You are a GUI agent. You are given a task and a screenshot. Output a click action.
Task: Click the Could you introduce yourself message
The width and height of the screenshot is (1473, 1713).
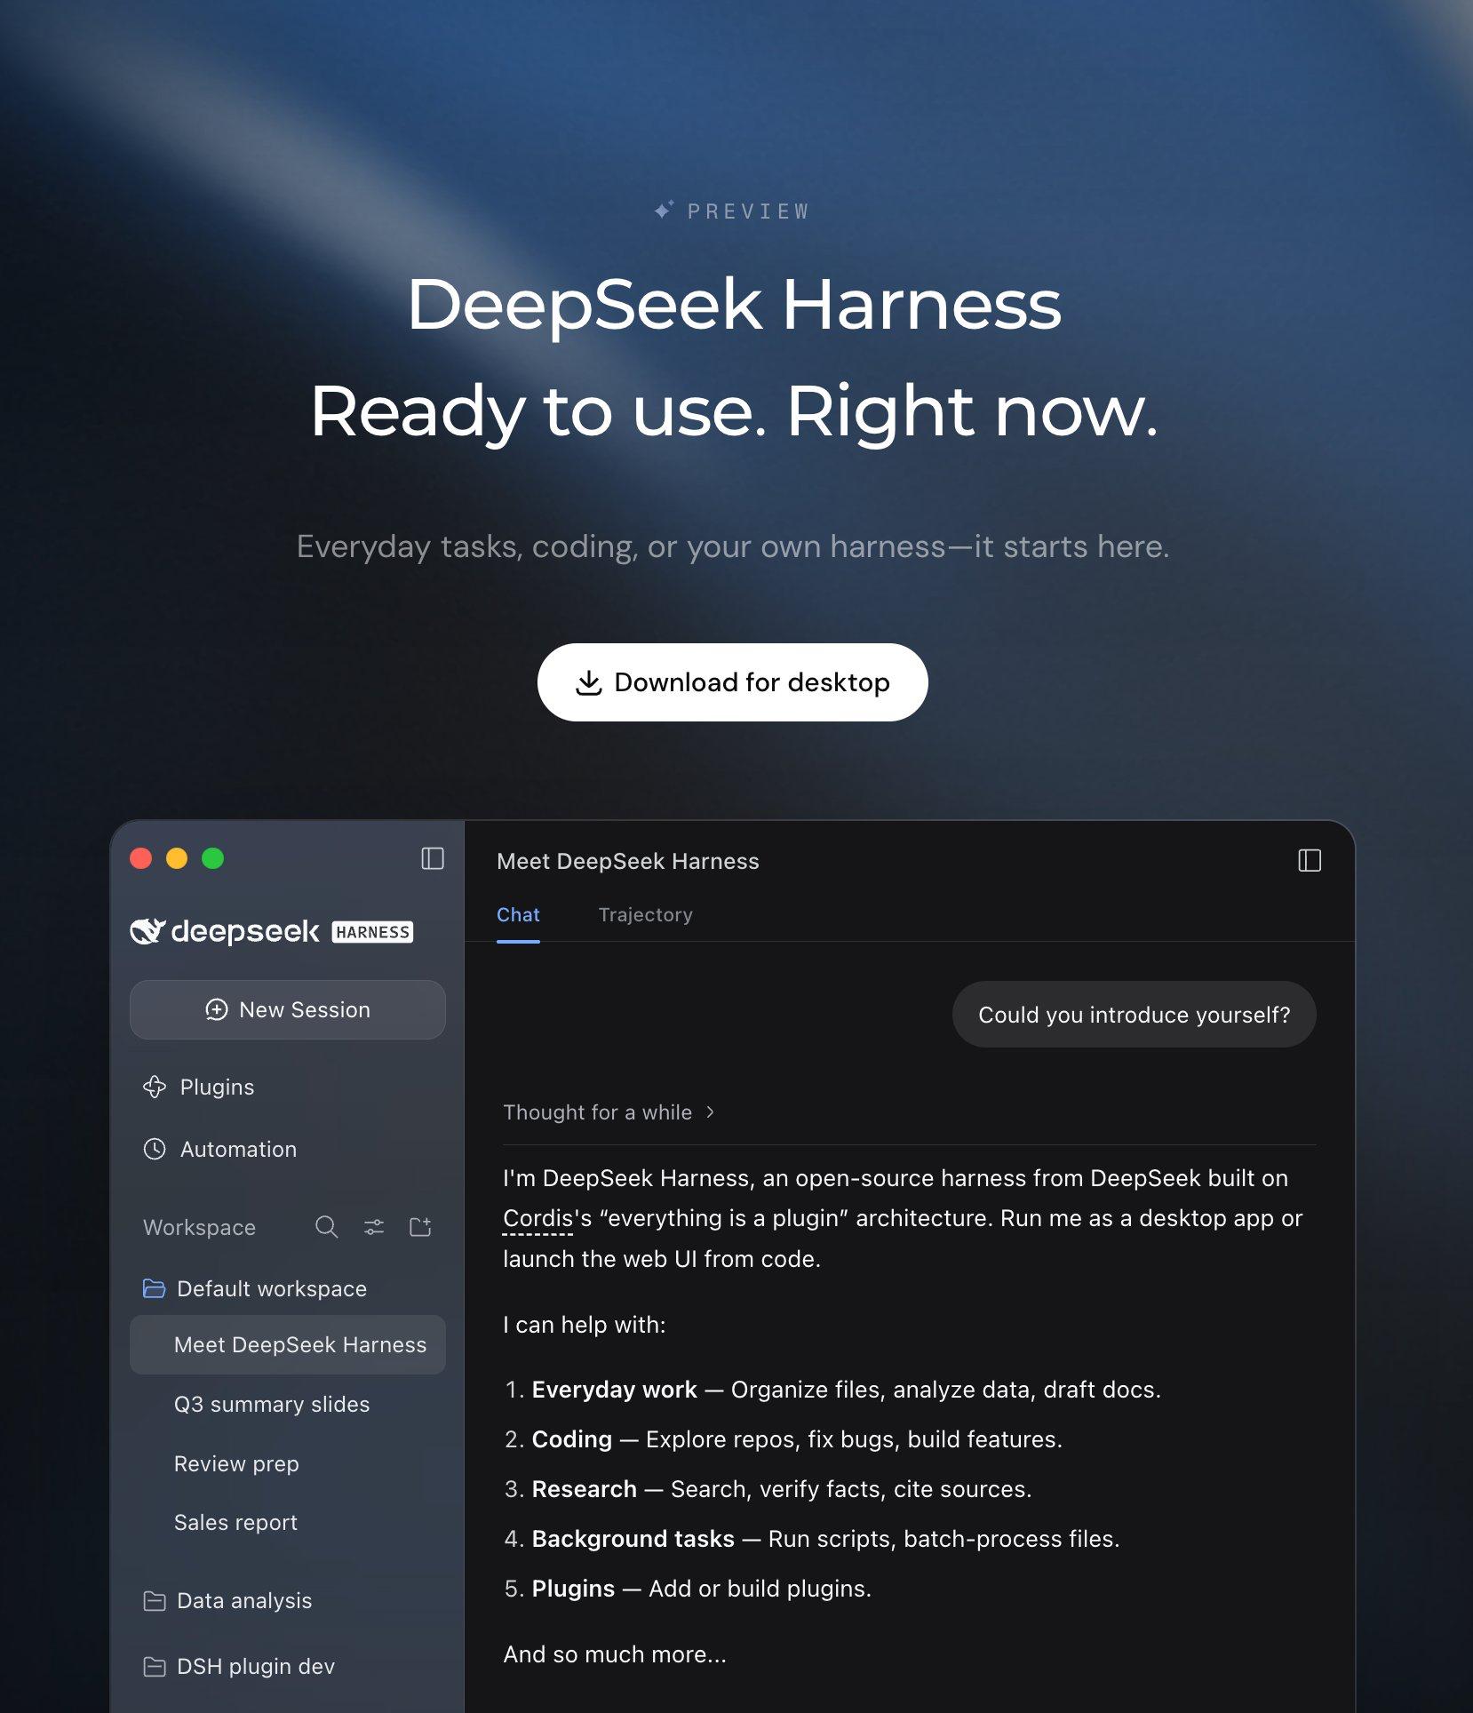click(1134, 1014)
